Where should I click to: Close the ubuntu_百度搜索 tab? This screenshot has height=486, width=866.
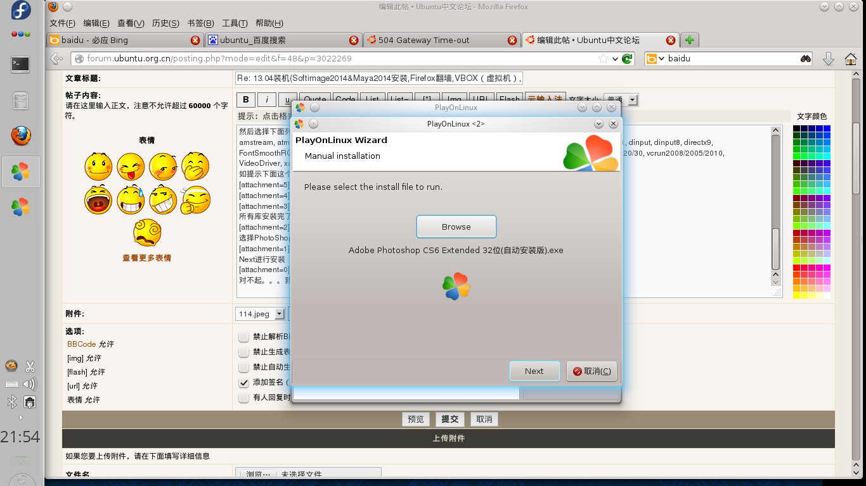[354, 40]
